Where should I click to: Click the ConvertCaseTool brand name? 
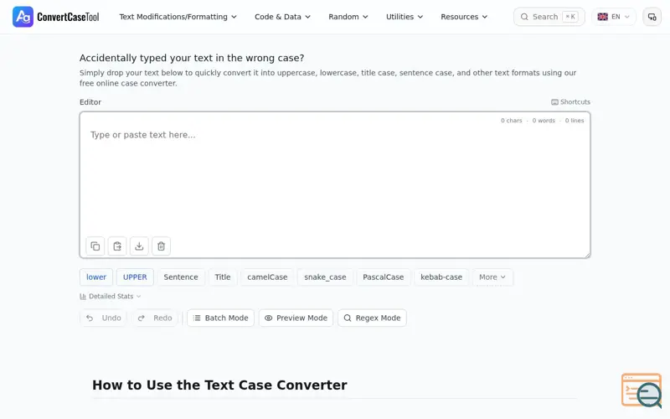(x=68, y=17)
